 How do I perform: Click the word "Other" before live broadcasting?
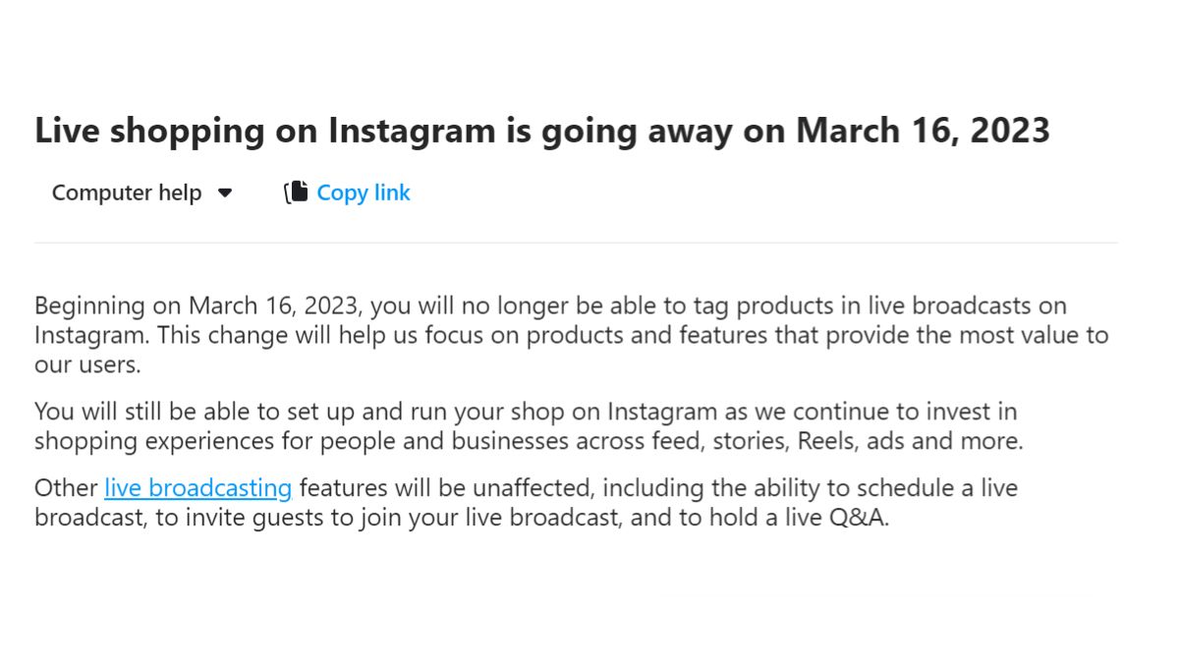tap(67, 487)
